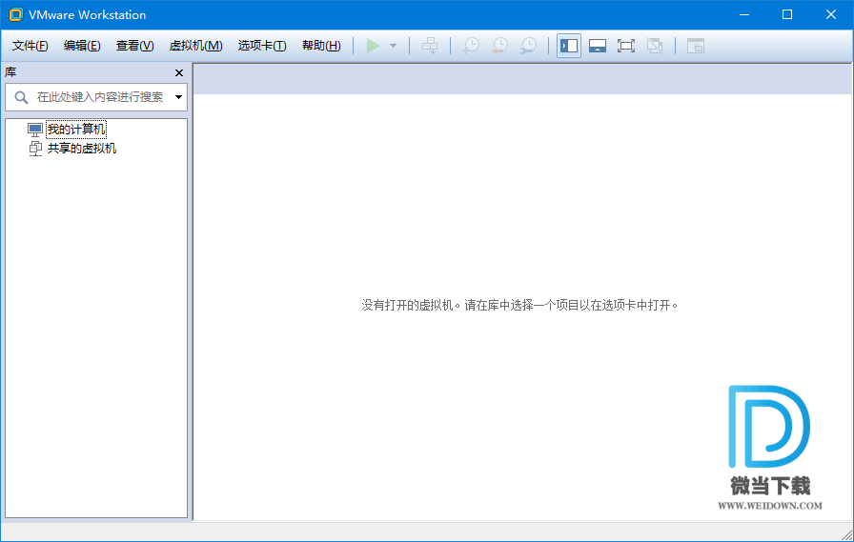Screen dimensions: 854x542
Task: Open the snapshot manager toolbar icon
Action: (528, 46)
